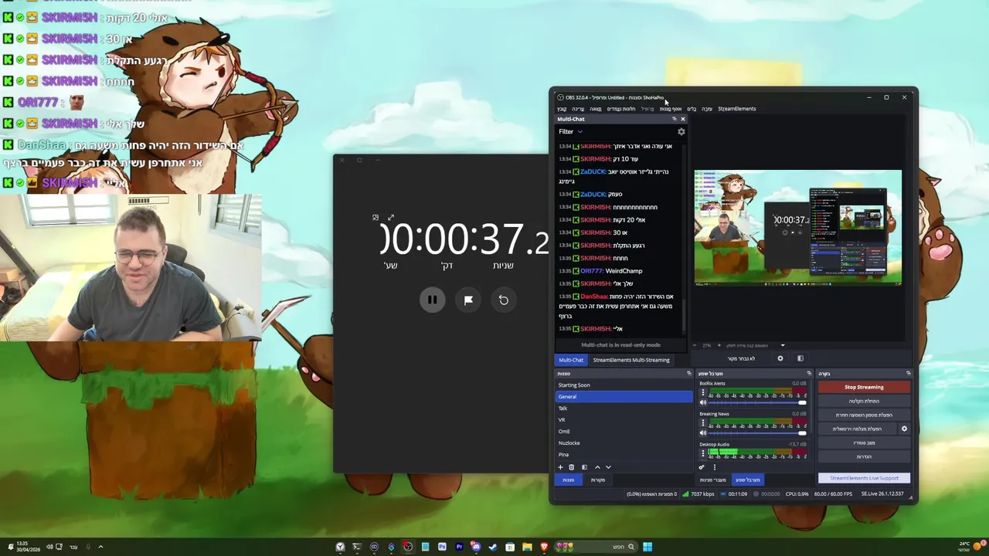Open source filters icon in preview toolbar
This screenshot has width=989, height=556.
800,358
